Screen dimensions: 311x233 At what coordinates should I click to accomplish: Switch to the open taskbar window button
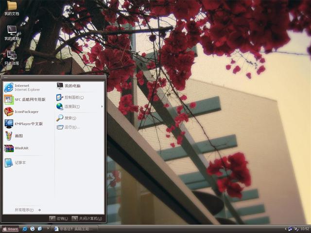tap(75, 229)
